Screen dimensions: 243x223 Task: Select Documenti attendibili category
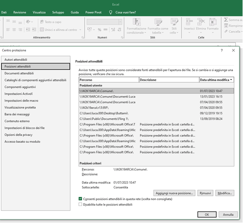[x=36, y=73]
